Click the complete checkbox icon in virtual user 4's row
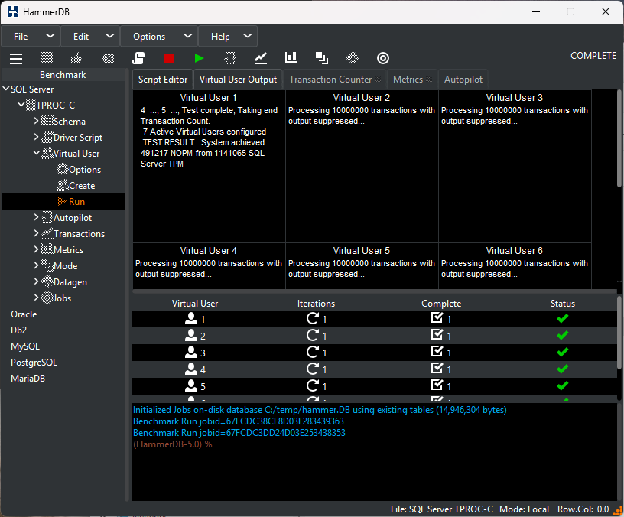Image resolution: width=624 pixels, height=517 pixels. 437,368
